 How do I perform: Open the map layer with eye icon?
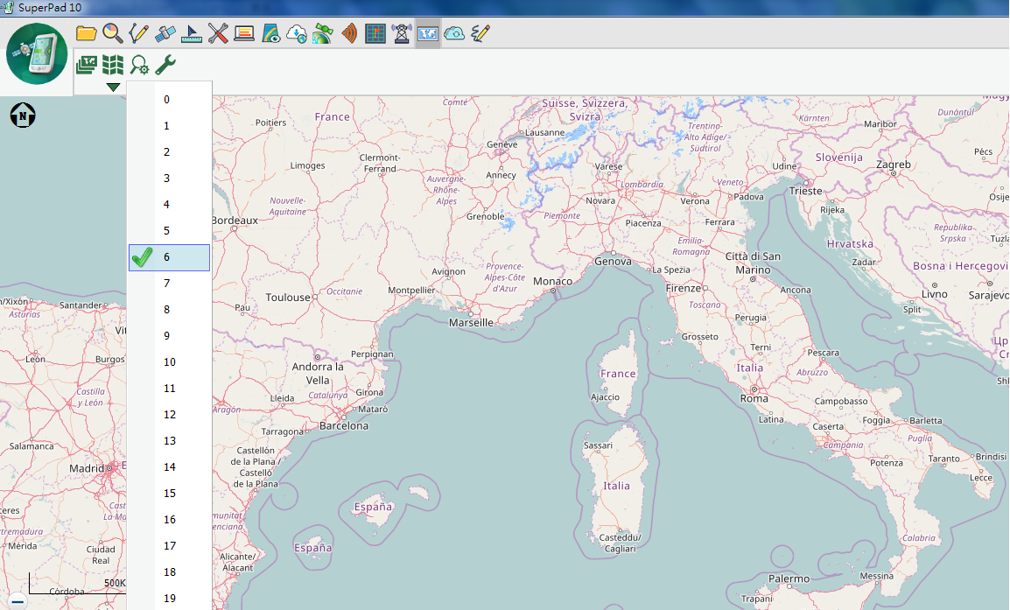pyautogui.click(x=270, y=33)
